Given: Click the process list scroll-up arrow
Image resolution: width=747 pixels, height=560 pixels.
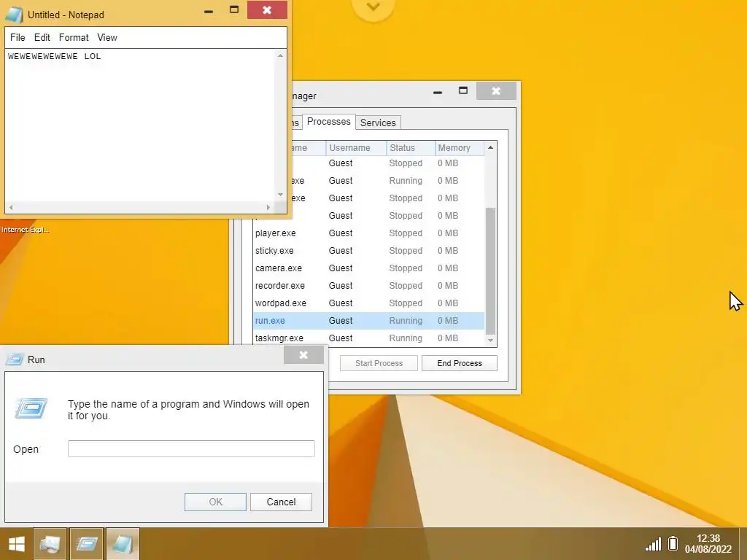Looking at the screenshot, I should (490, 147).
